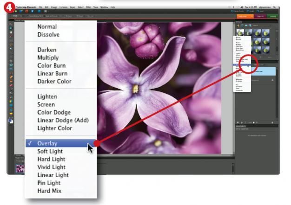Select Hard Mix blend mode
Image resolution: width=291 pixels, height=205 pixels.
coord(48,191)
